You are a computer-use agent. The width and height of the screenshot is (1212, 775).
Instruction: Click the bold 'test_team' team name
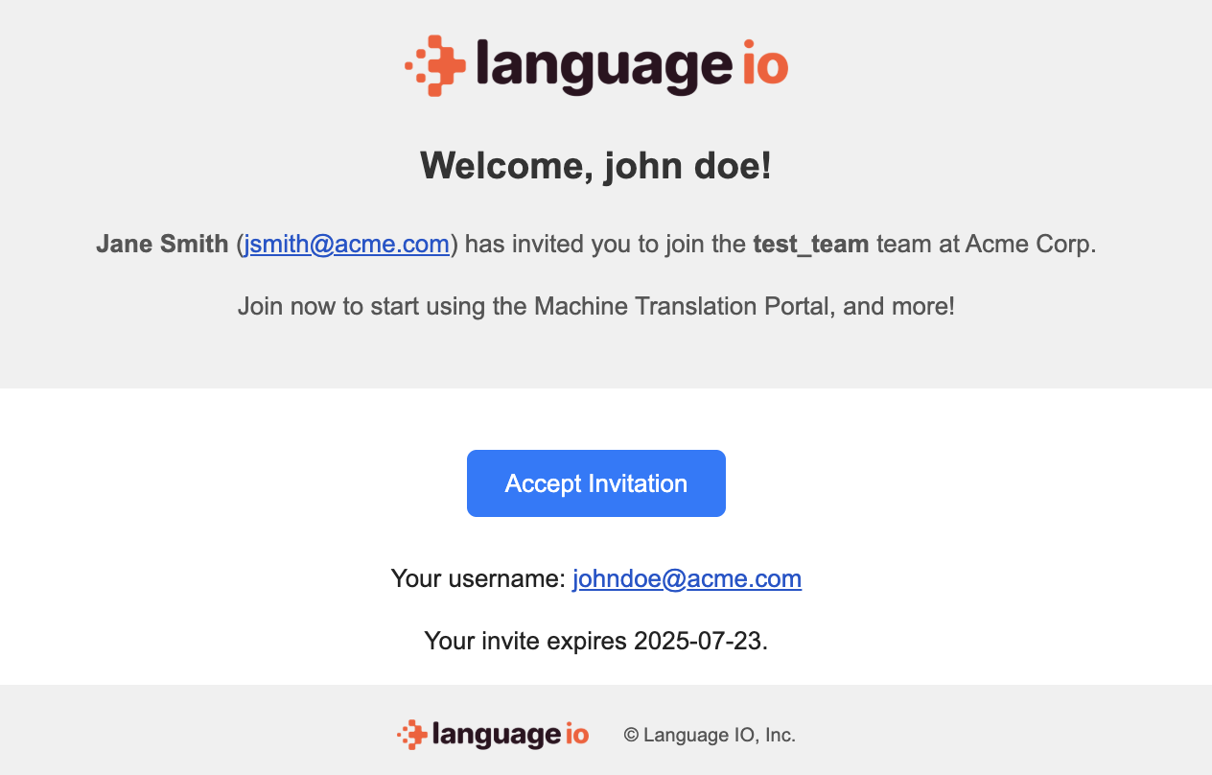[811, 244]
